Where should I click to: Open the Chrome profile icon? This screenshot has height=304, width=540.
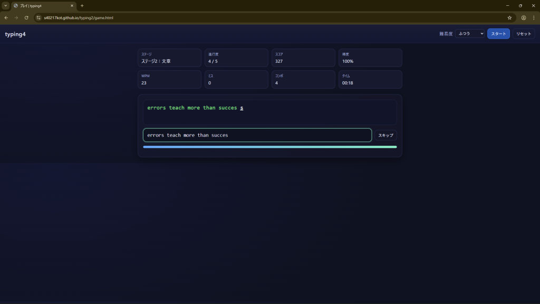tap(524, 17)
